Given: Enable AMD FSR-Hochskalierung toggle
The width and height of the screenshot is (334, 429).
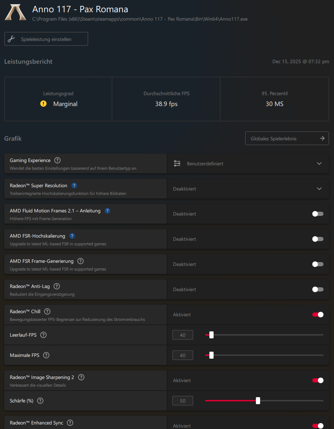Looking at the screenshot, I should point(318,239).
